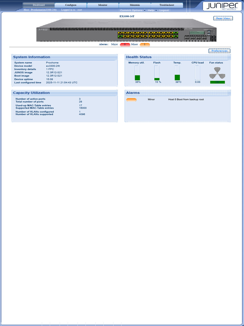244x326 pixels.
Task: Click the Flash usage bar
Action: [157, 73]
